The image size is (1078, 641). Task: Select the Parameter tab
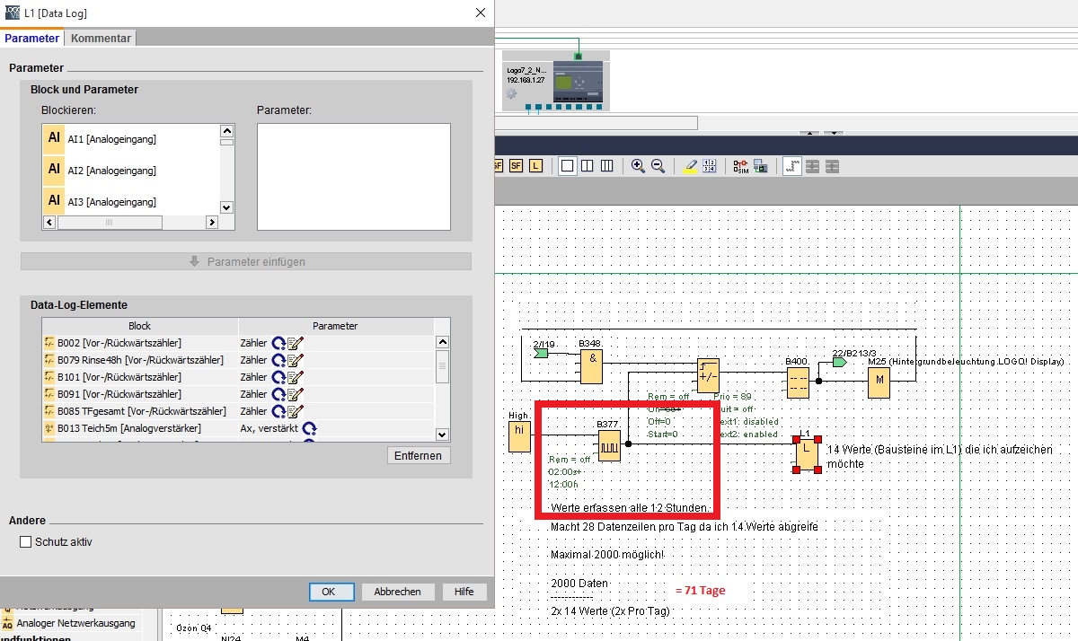point(31,38)
